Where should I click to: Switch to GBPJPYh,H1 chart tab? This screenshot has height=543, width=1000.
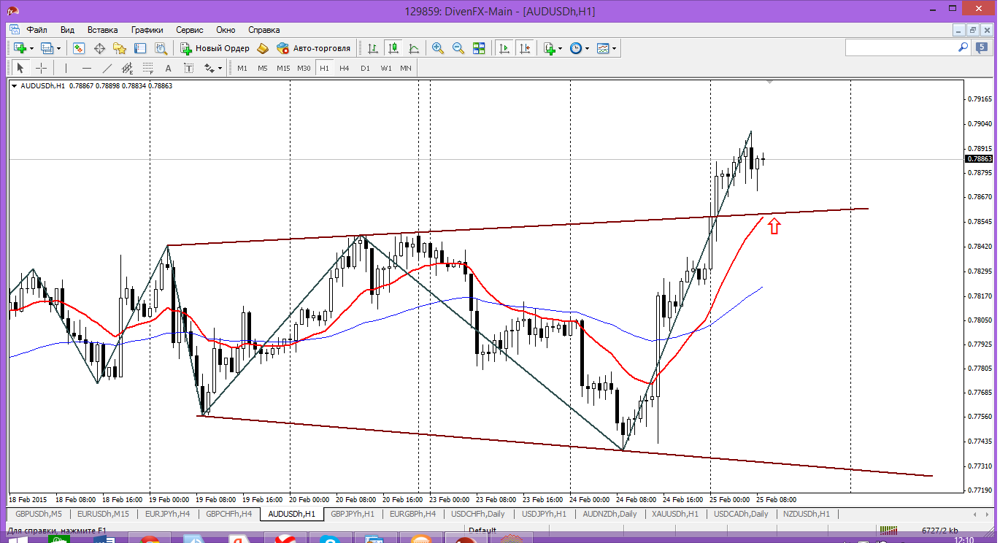pyautogui.click(x=353, y=514)
